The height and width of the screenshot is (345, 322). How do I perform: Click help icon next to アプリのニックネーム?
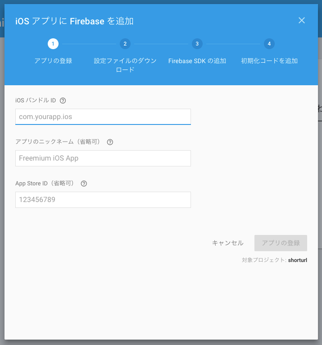(110, 142)
